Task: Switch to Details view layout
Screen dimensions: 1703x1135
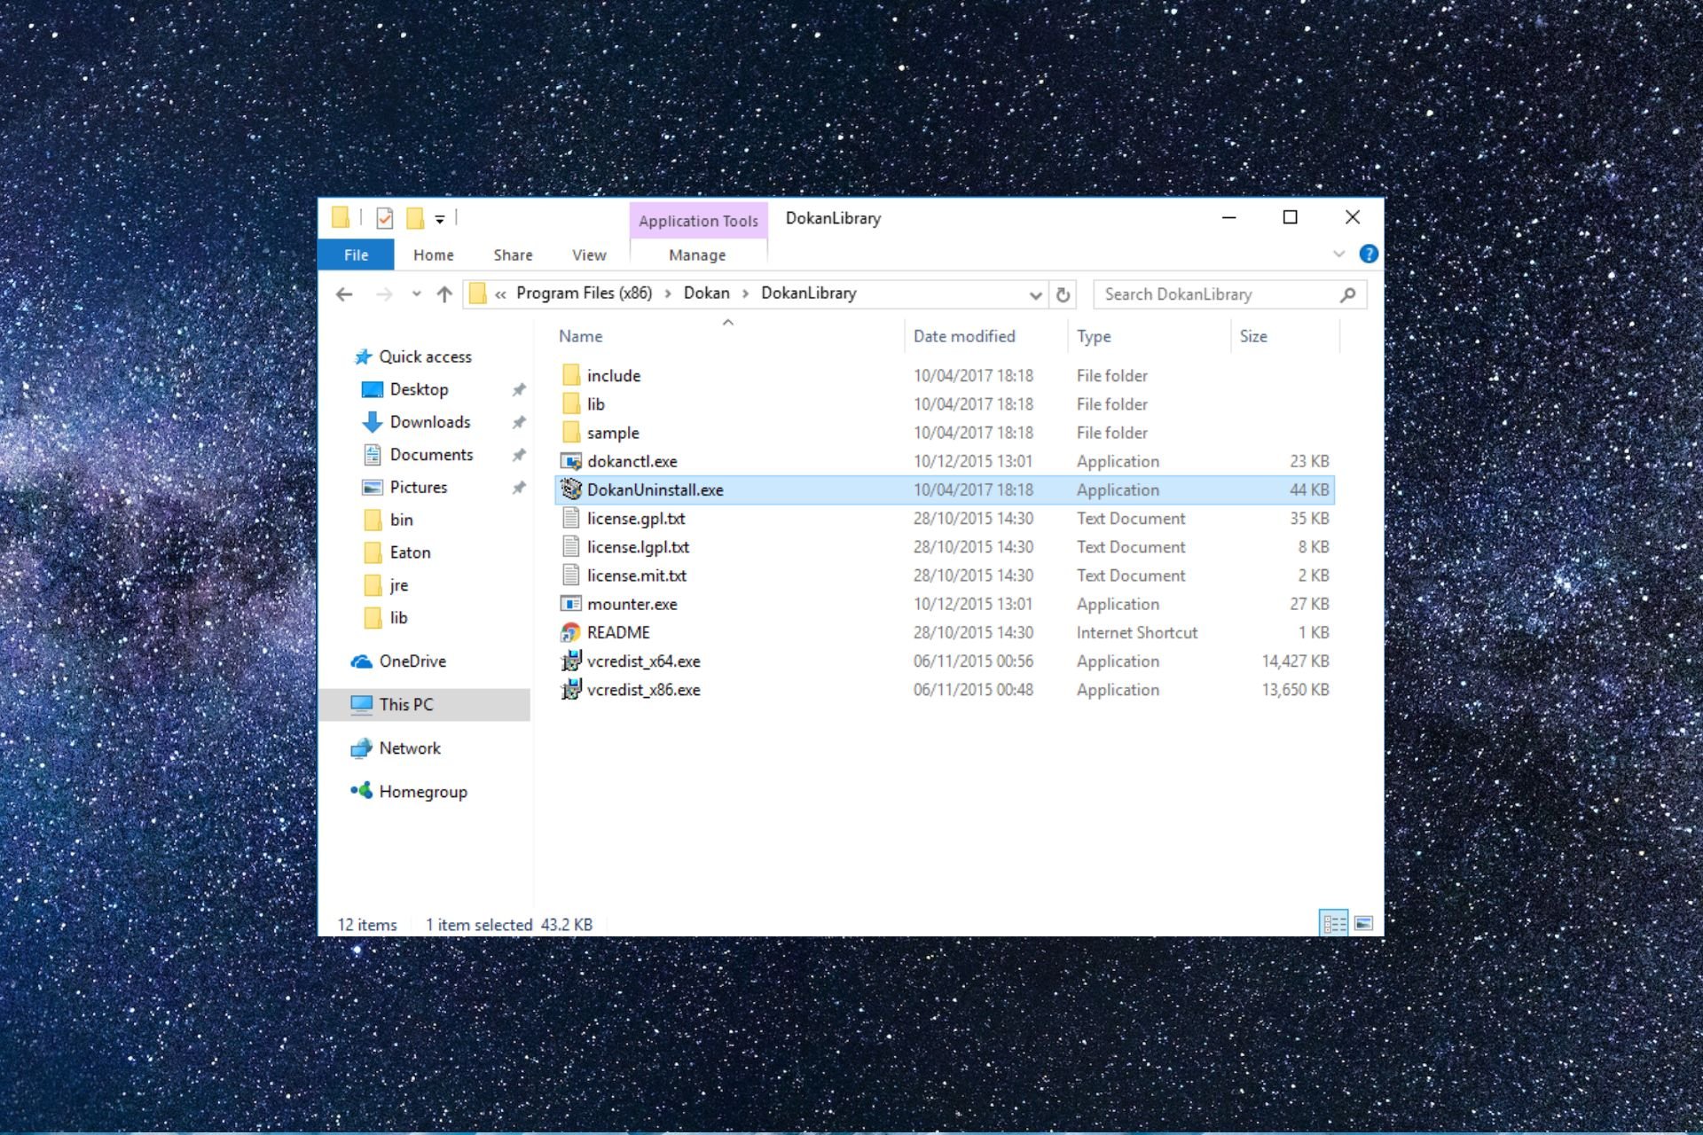Action: 1334,923
